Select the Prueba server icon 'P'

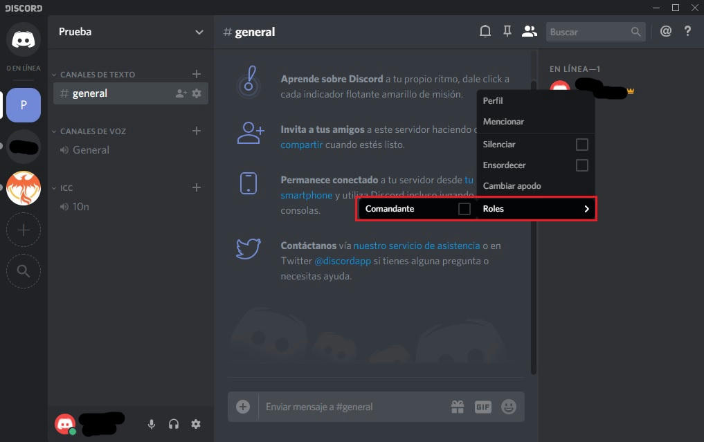[x=24, y=105]
